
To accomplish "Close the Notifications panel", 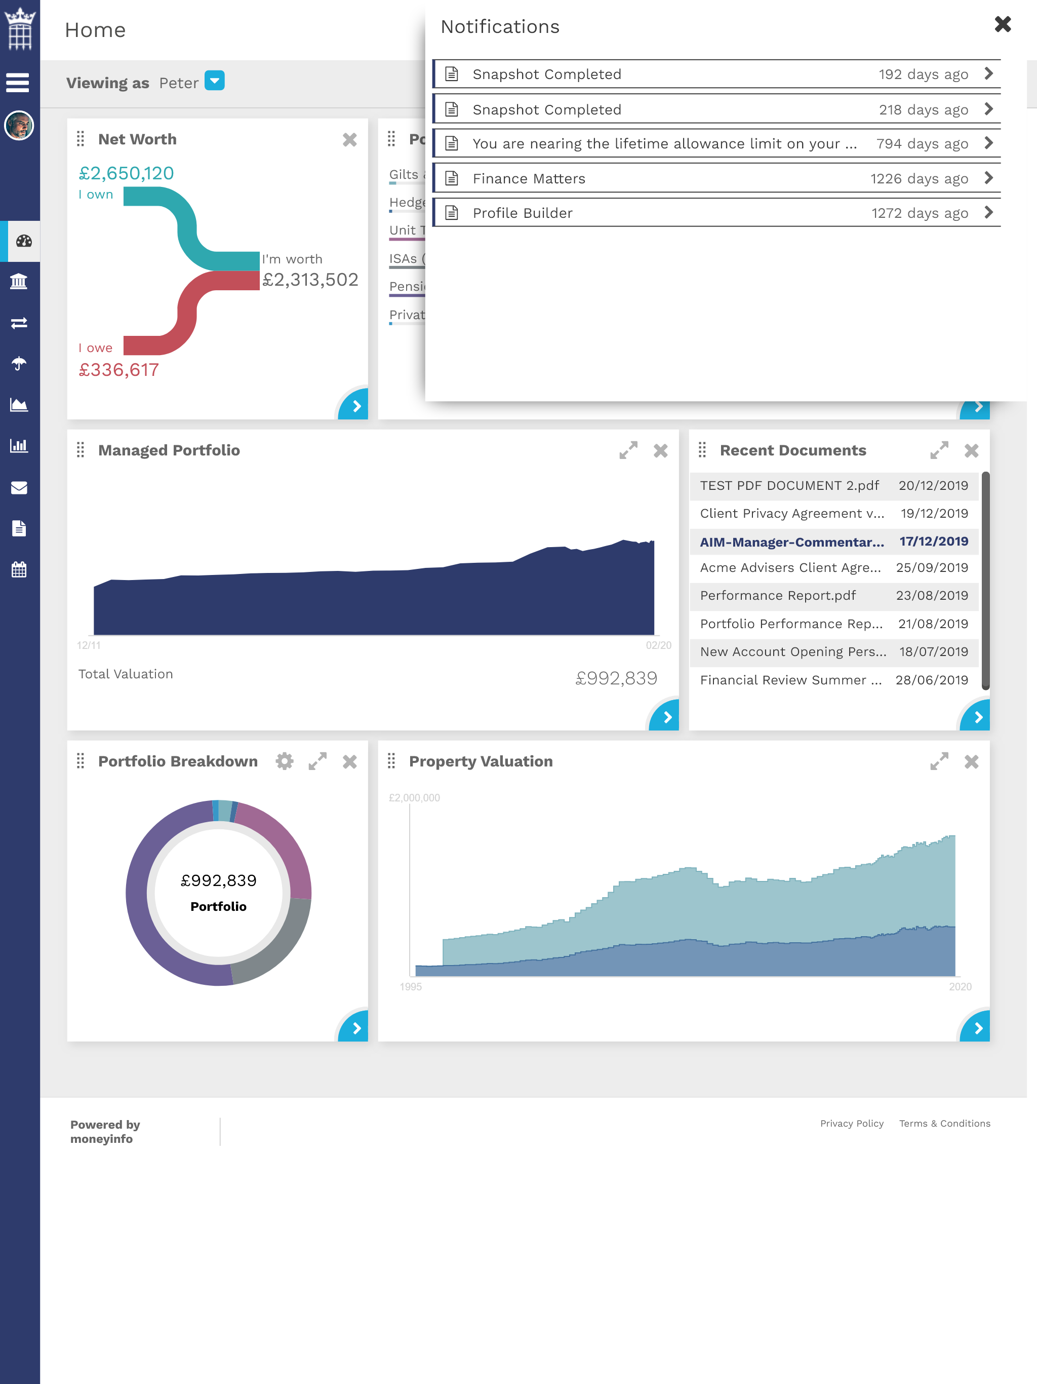I will point(1003,24).
